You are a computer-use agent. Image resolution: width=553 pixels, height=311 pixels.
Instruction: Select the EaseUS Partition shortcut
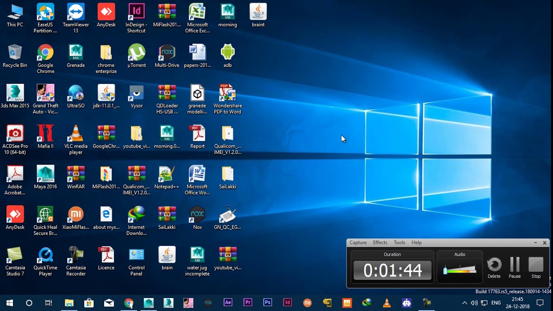coord(45,18)
